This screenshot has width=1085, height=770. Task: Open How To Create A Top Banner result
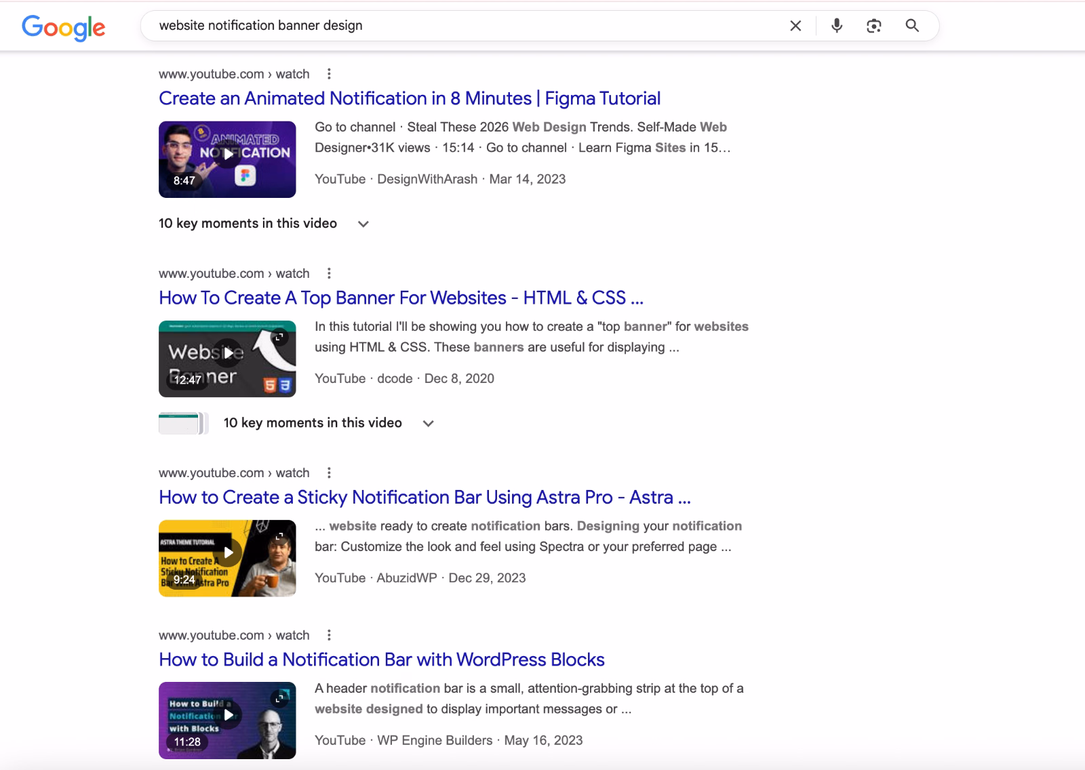[x=400, y=298]
